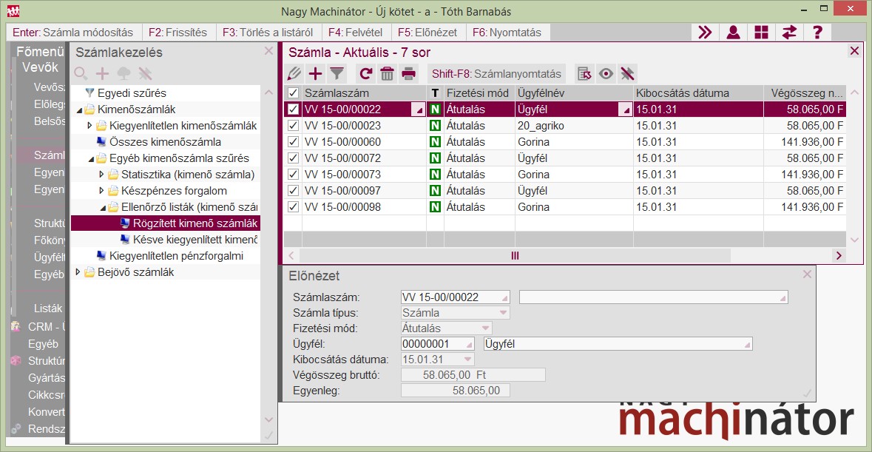Collapse the Egyéb kimenőszámla szűrés node
872x452 pixels.
pos(91,159)
